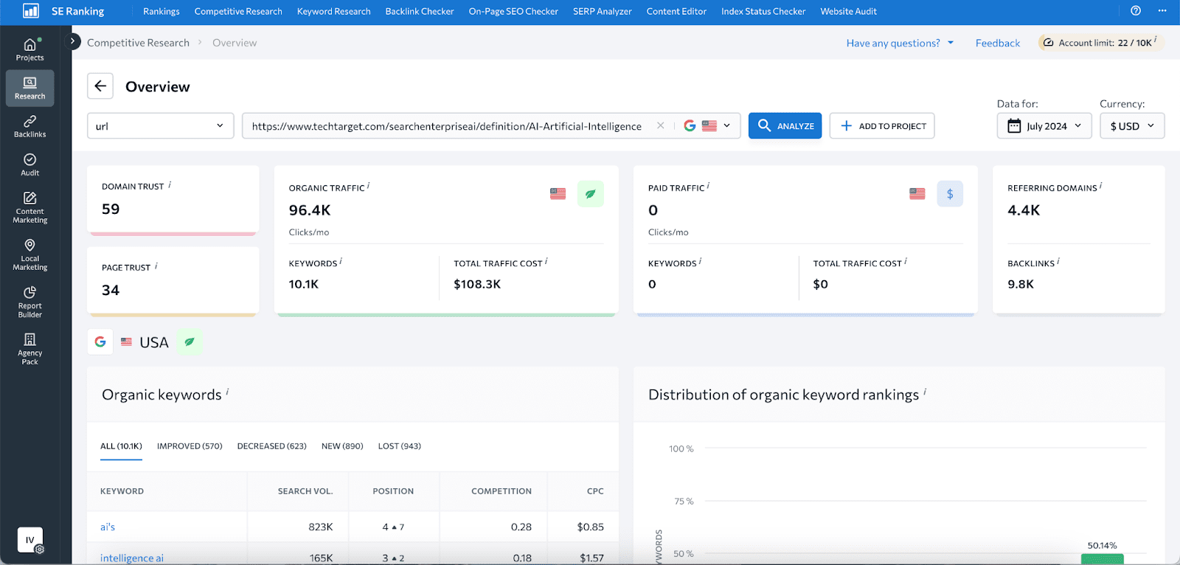Switch to the DECREASED (623) tab
This screenshot has height=565, width=1180.
click(x=271, y=446)
